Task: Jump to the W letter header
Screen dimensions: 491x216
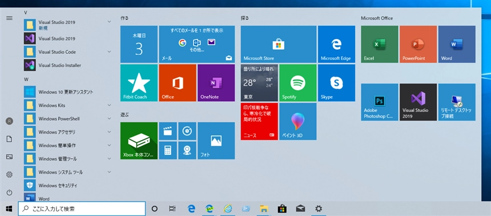Action: pos(26,79)
